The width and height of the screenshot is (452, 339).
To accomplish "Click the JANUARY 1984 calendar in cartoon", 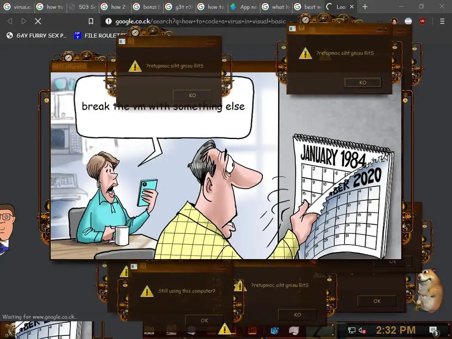I will pos(342,196).
